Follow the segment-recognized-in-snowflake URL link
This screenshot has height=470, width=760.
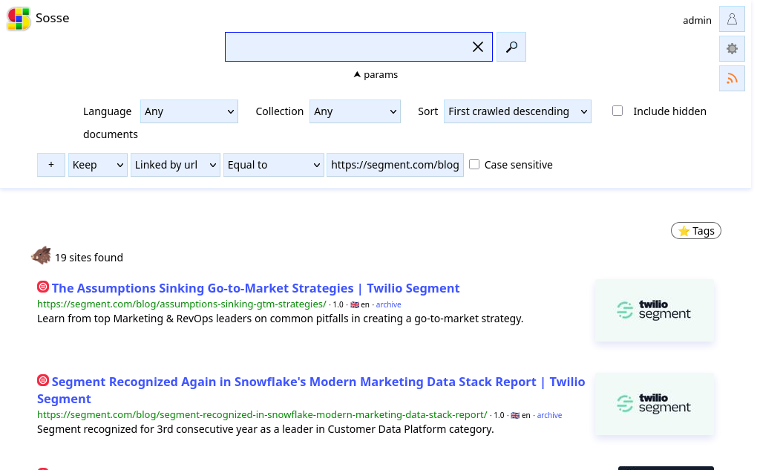click(262, 415)
